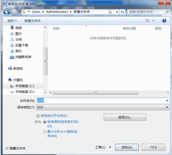This screenshot has height=155, width=172.
Task: Click the Forward navigation arrow
Action: tap(14, 12)
